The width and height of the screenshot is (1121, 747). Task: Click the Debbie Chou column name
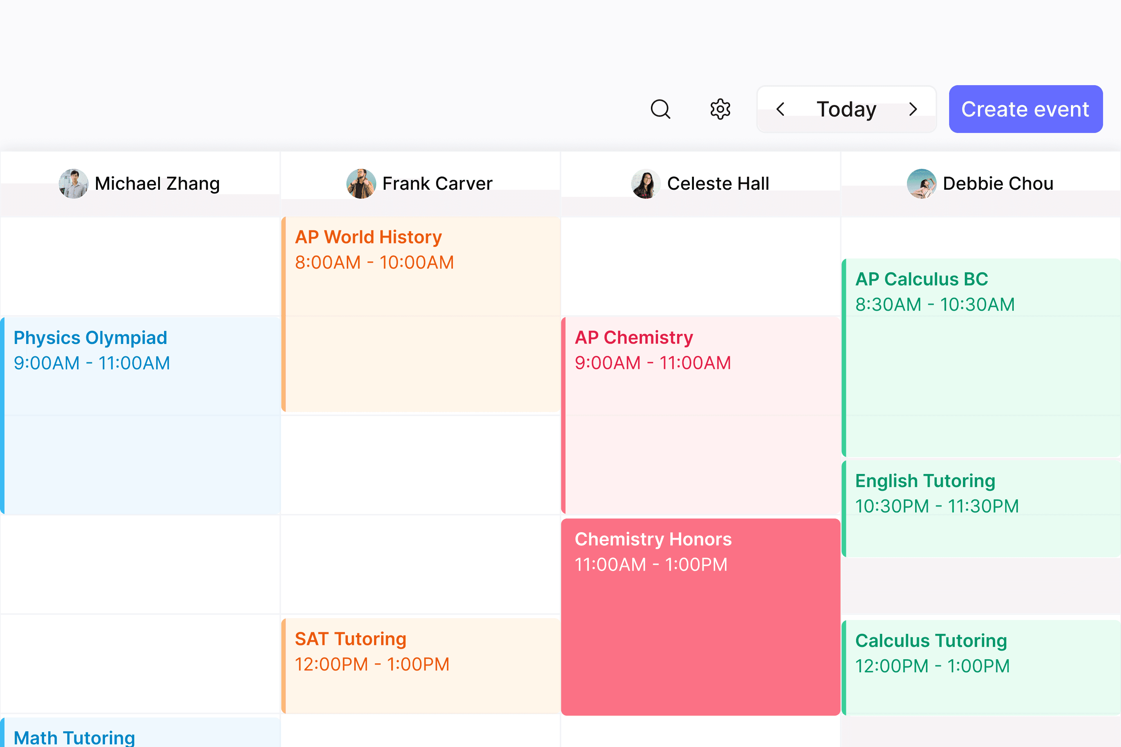point(998,183)
